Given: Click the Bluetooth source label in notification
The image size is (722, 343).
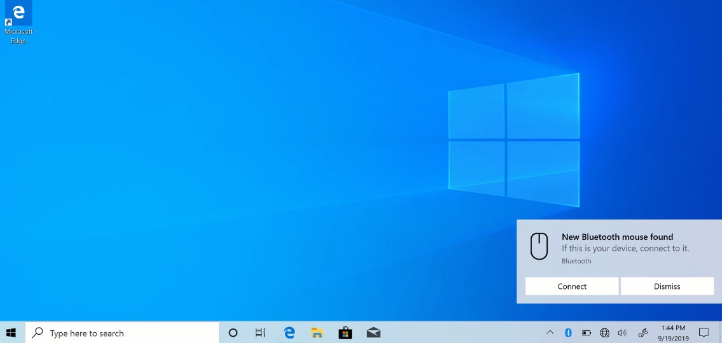Looking at the screenshot, I should [x=576, y=261].
